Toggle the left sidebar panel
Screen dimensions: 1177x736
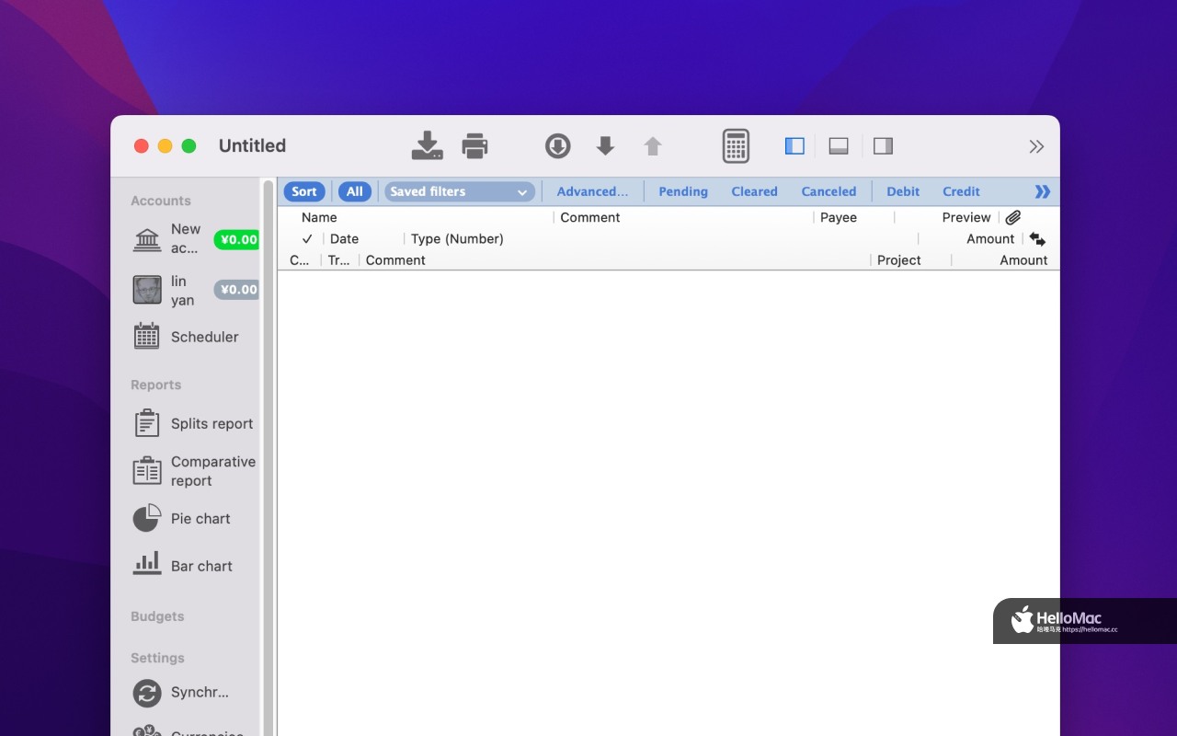coord(794,145)
